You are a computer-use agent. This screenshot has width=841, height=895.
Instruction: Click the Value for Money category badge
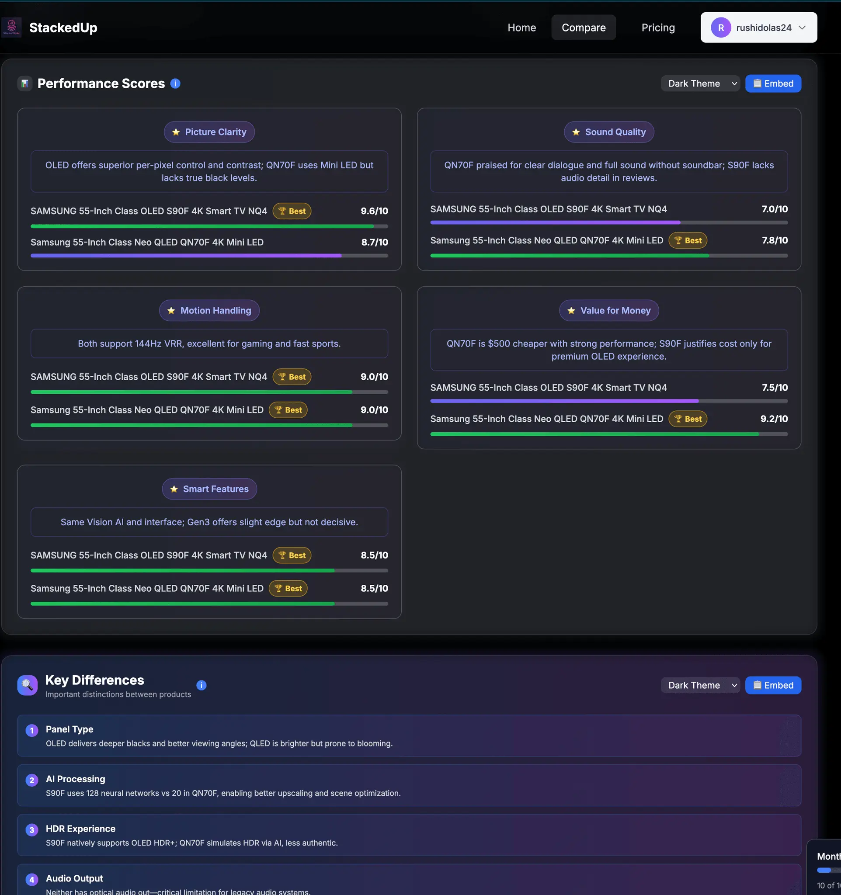(x=609, y=311)
